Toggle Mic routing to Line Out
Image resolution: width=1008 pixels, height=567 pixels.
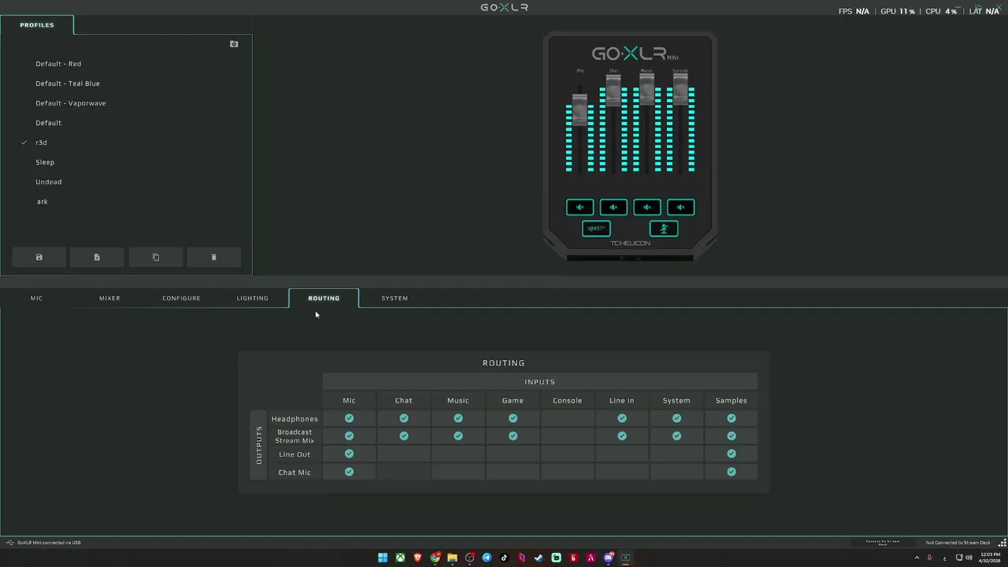point(349,454)
